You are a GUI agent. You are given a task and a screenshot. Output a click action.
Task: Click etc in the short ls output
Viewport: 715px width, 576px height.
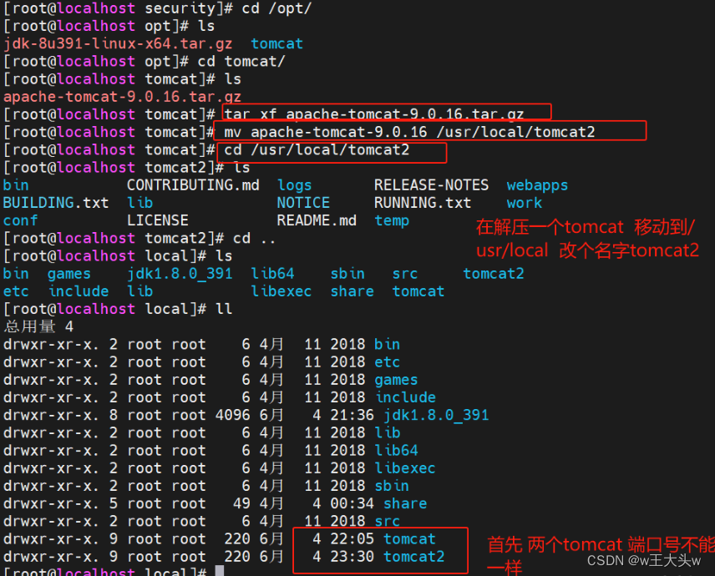coord(16,291)
